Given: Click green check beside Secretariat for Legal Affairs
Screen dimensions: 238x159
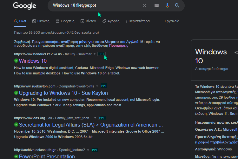Looking at the screenshot, I should [x=16, y=125].
